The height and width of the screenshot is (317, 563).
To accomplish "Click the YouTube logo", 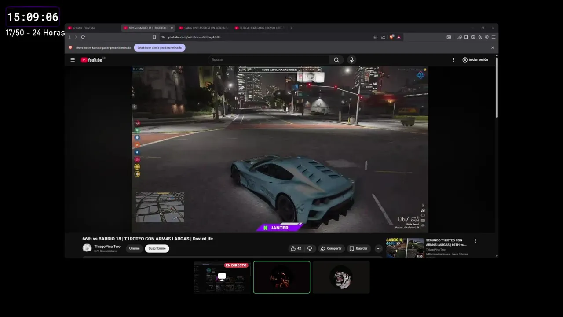I will click(x=91, y=60).
